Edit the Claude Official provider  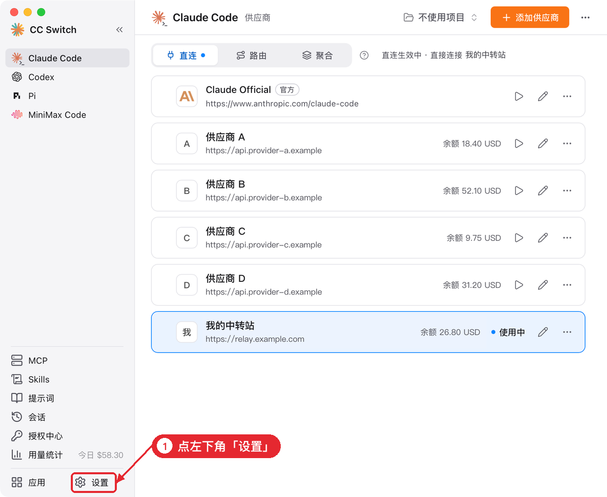click(x=543, y=96)
